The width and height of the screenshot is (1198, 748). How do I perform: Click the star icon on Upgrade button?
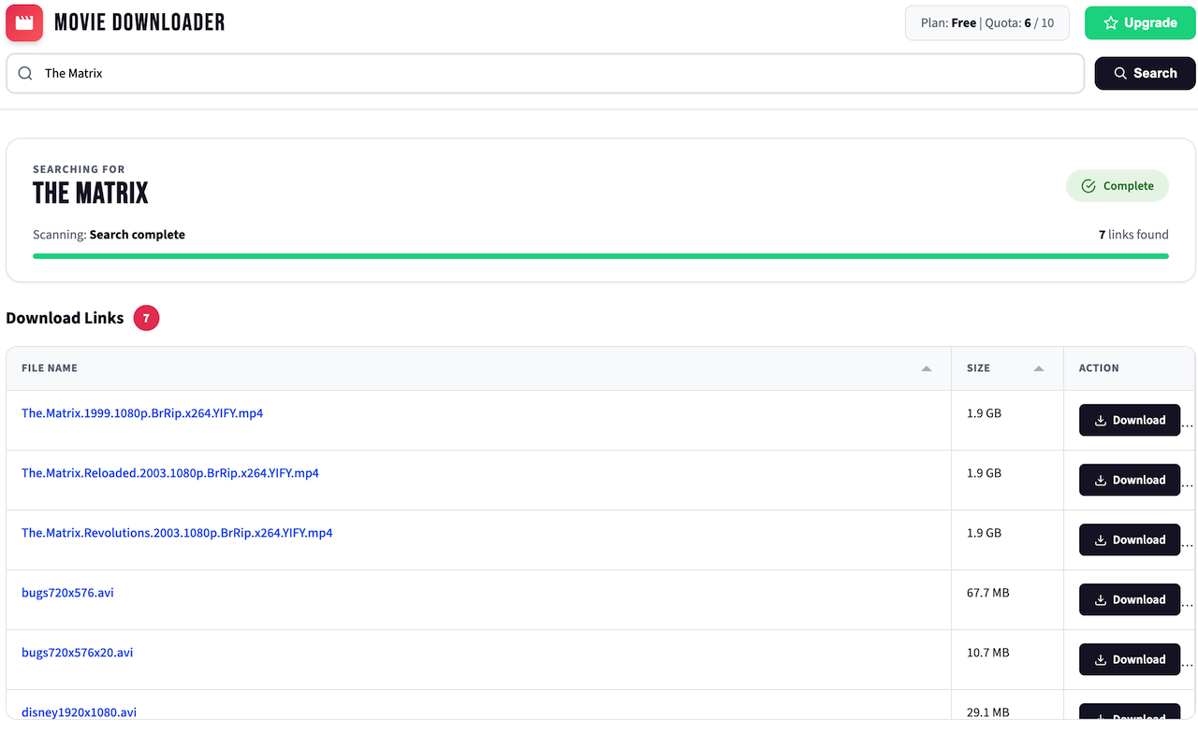click(x=1110, y=23)
